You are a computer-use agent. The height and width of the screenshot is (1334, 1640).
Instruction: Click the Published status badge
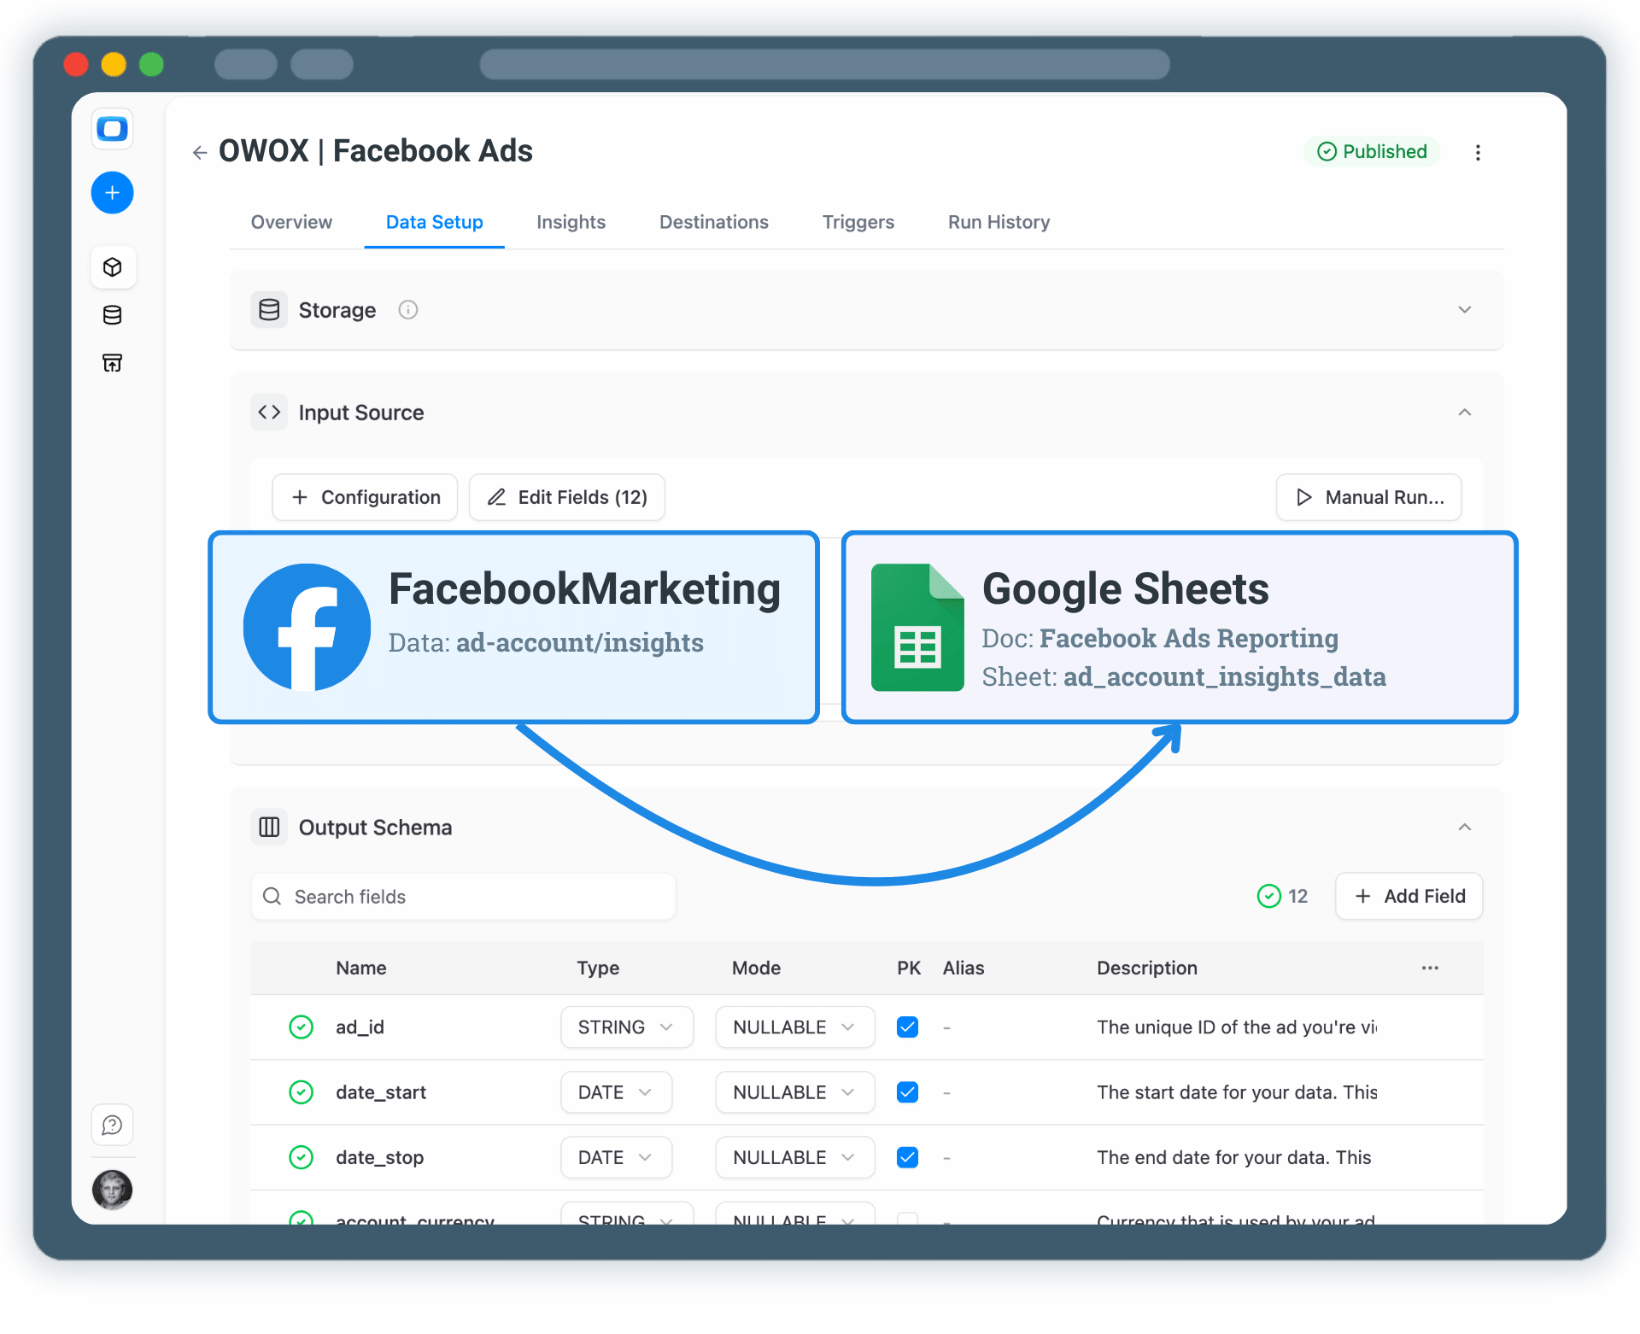pos(1372,151)
